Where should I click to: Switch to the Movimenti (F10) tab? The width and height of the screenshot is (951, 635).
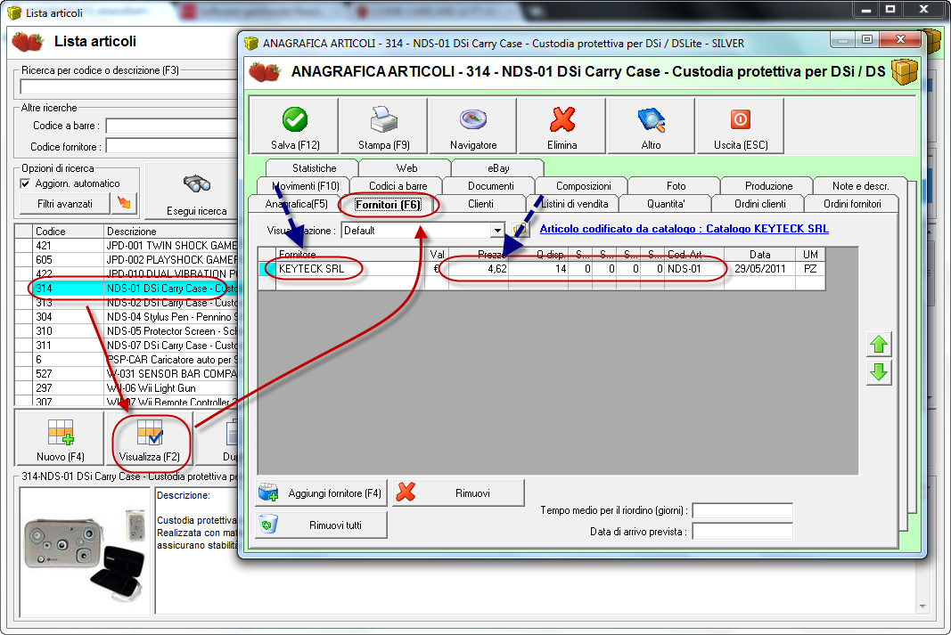(305, 185)
